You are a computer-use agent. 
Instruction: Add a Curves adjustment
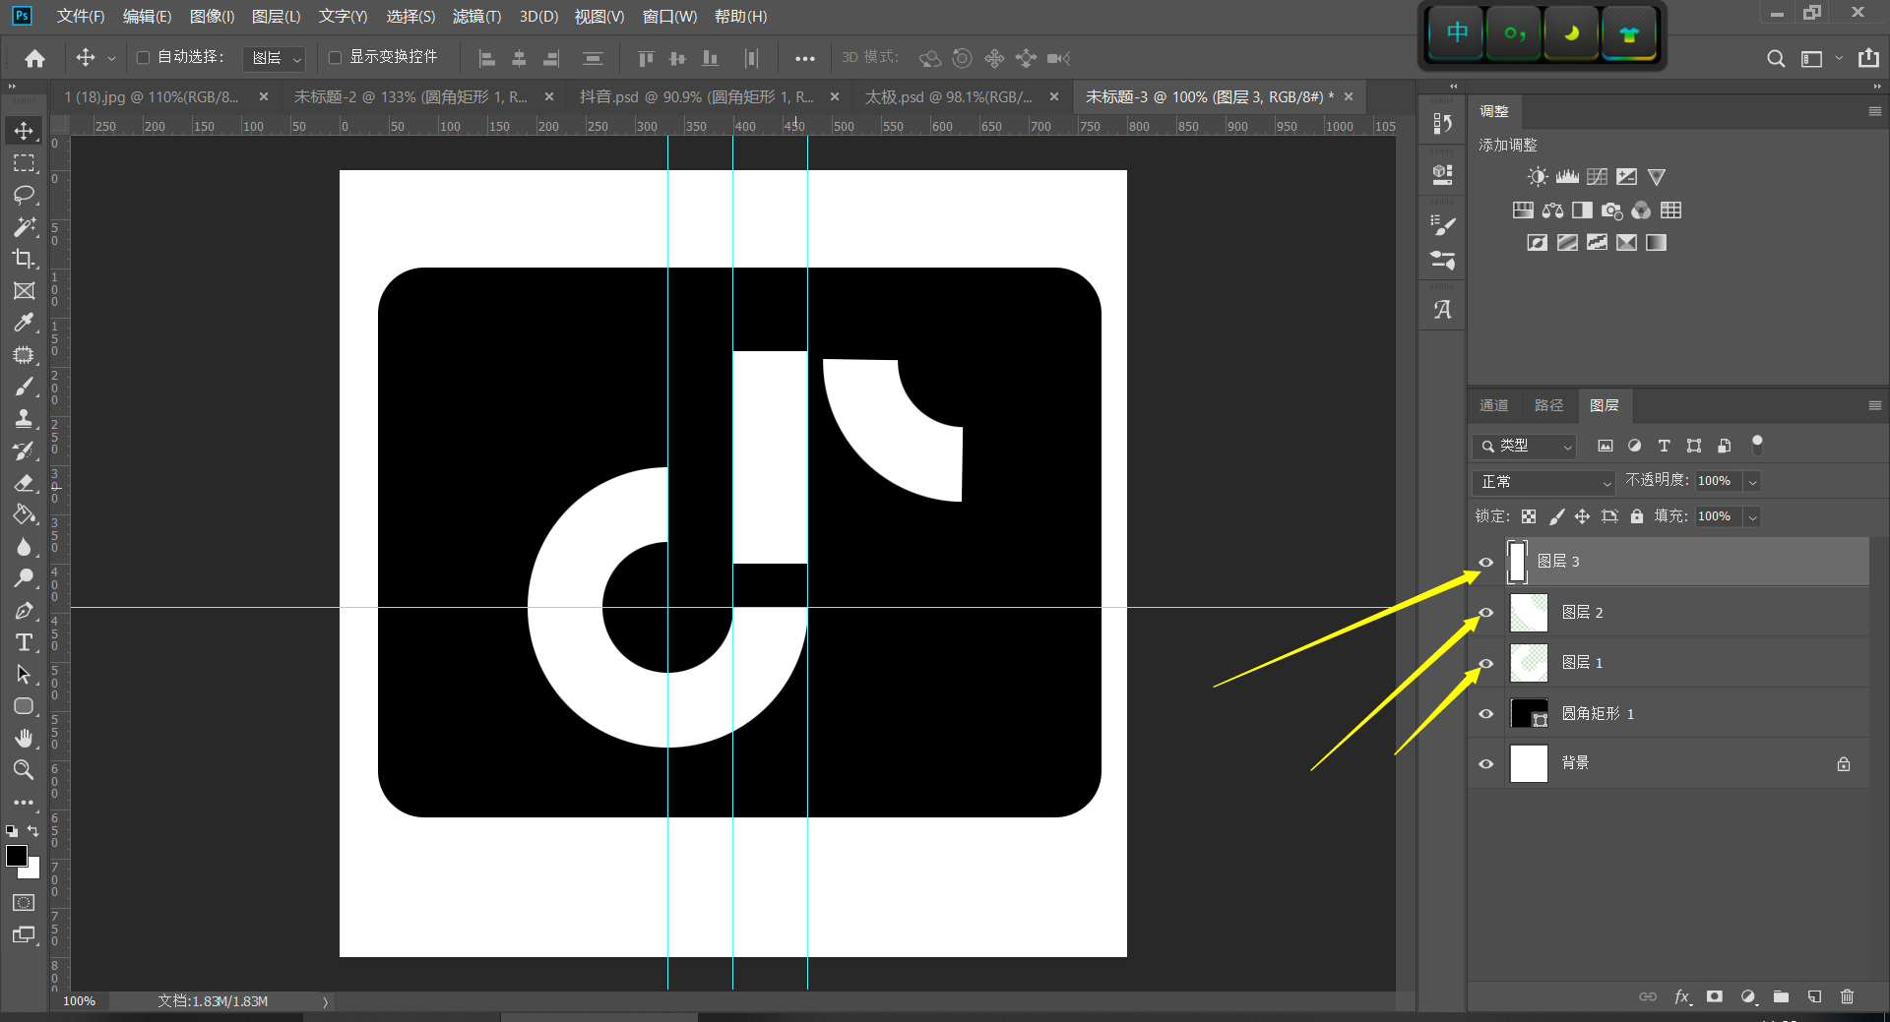pos(1597,177)
